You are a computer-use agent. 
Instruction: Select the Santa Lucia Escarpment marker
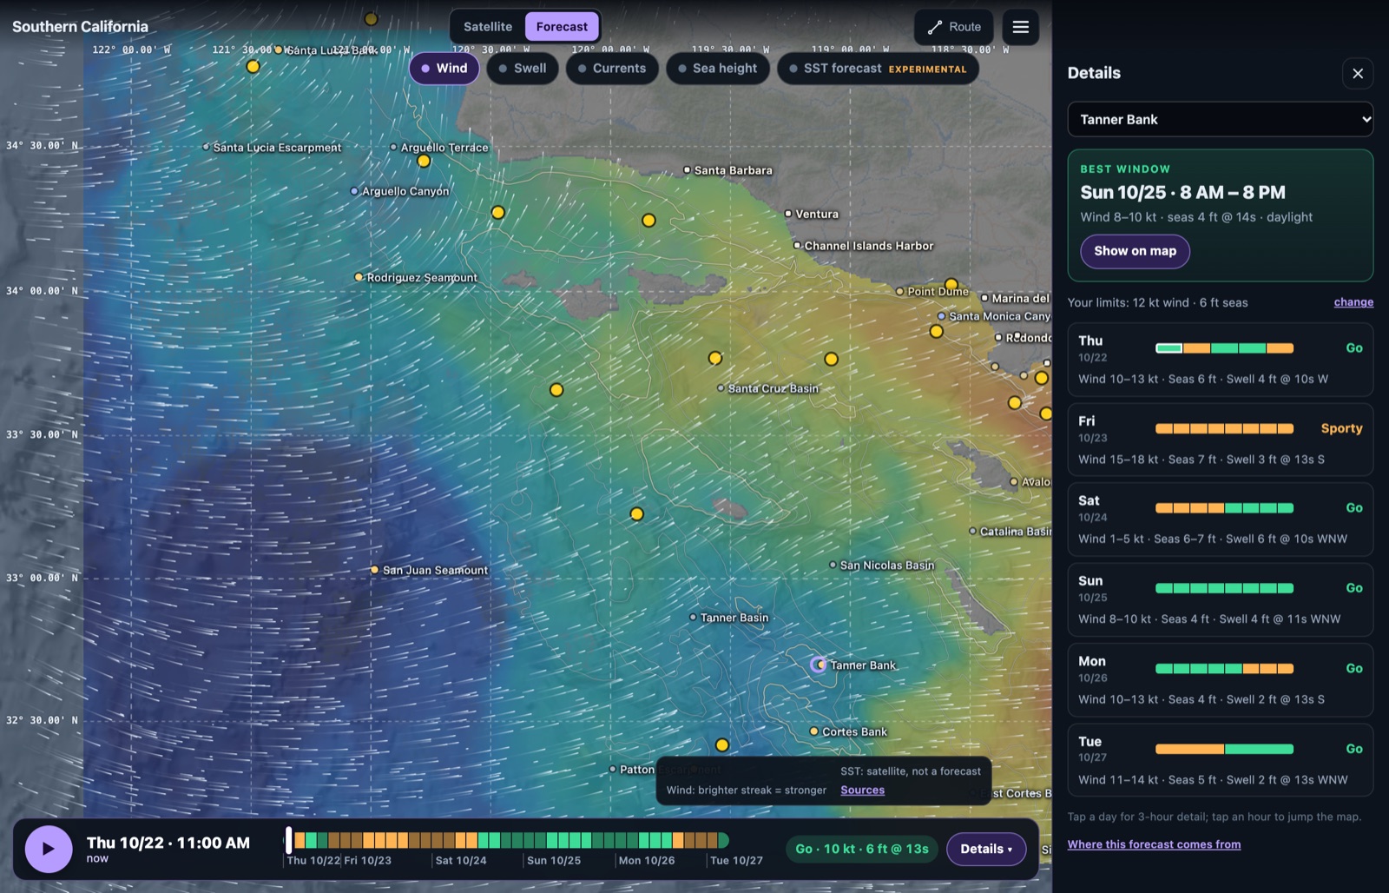point(206,147)
